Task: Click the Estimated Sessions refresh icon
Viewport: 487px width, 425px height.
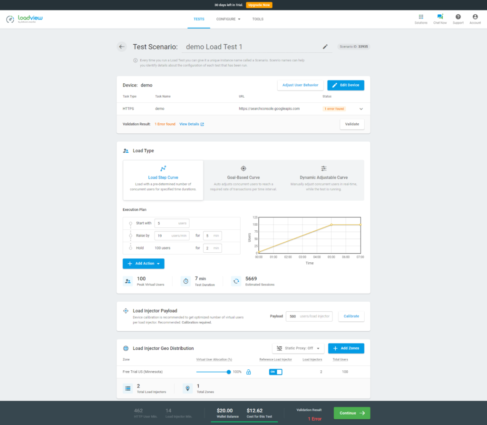Action: point(236,281)
